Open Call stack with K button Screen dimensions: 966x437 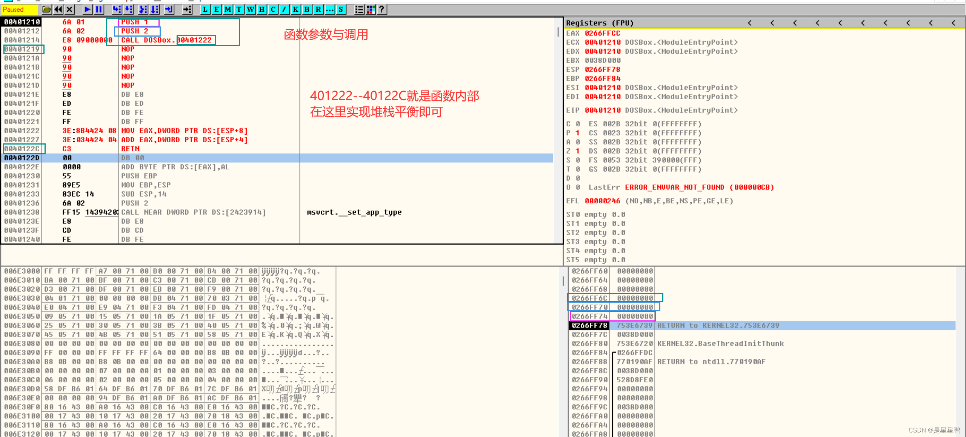coord(295,9)
